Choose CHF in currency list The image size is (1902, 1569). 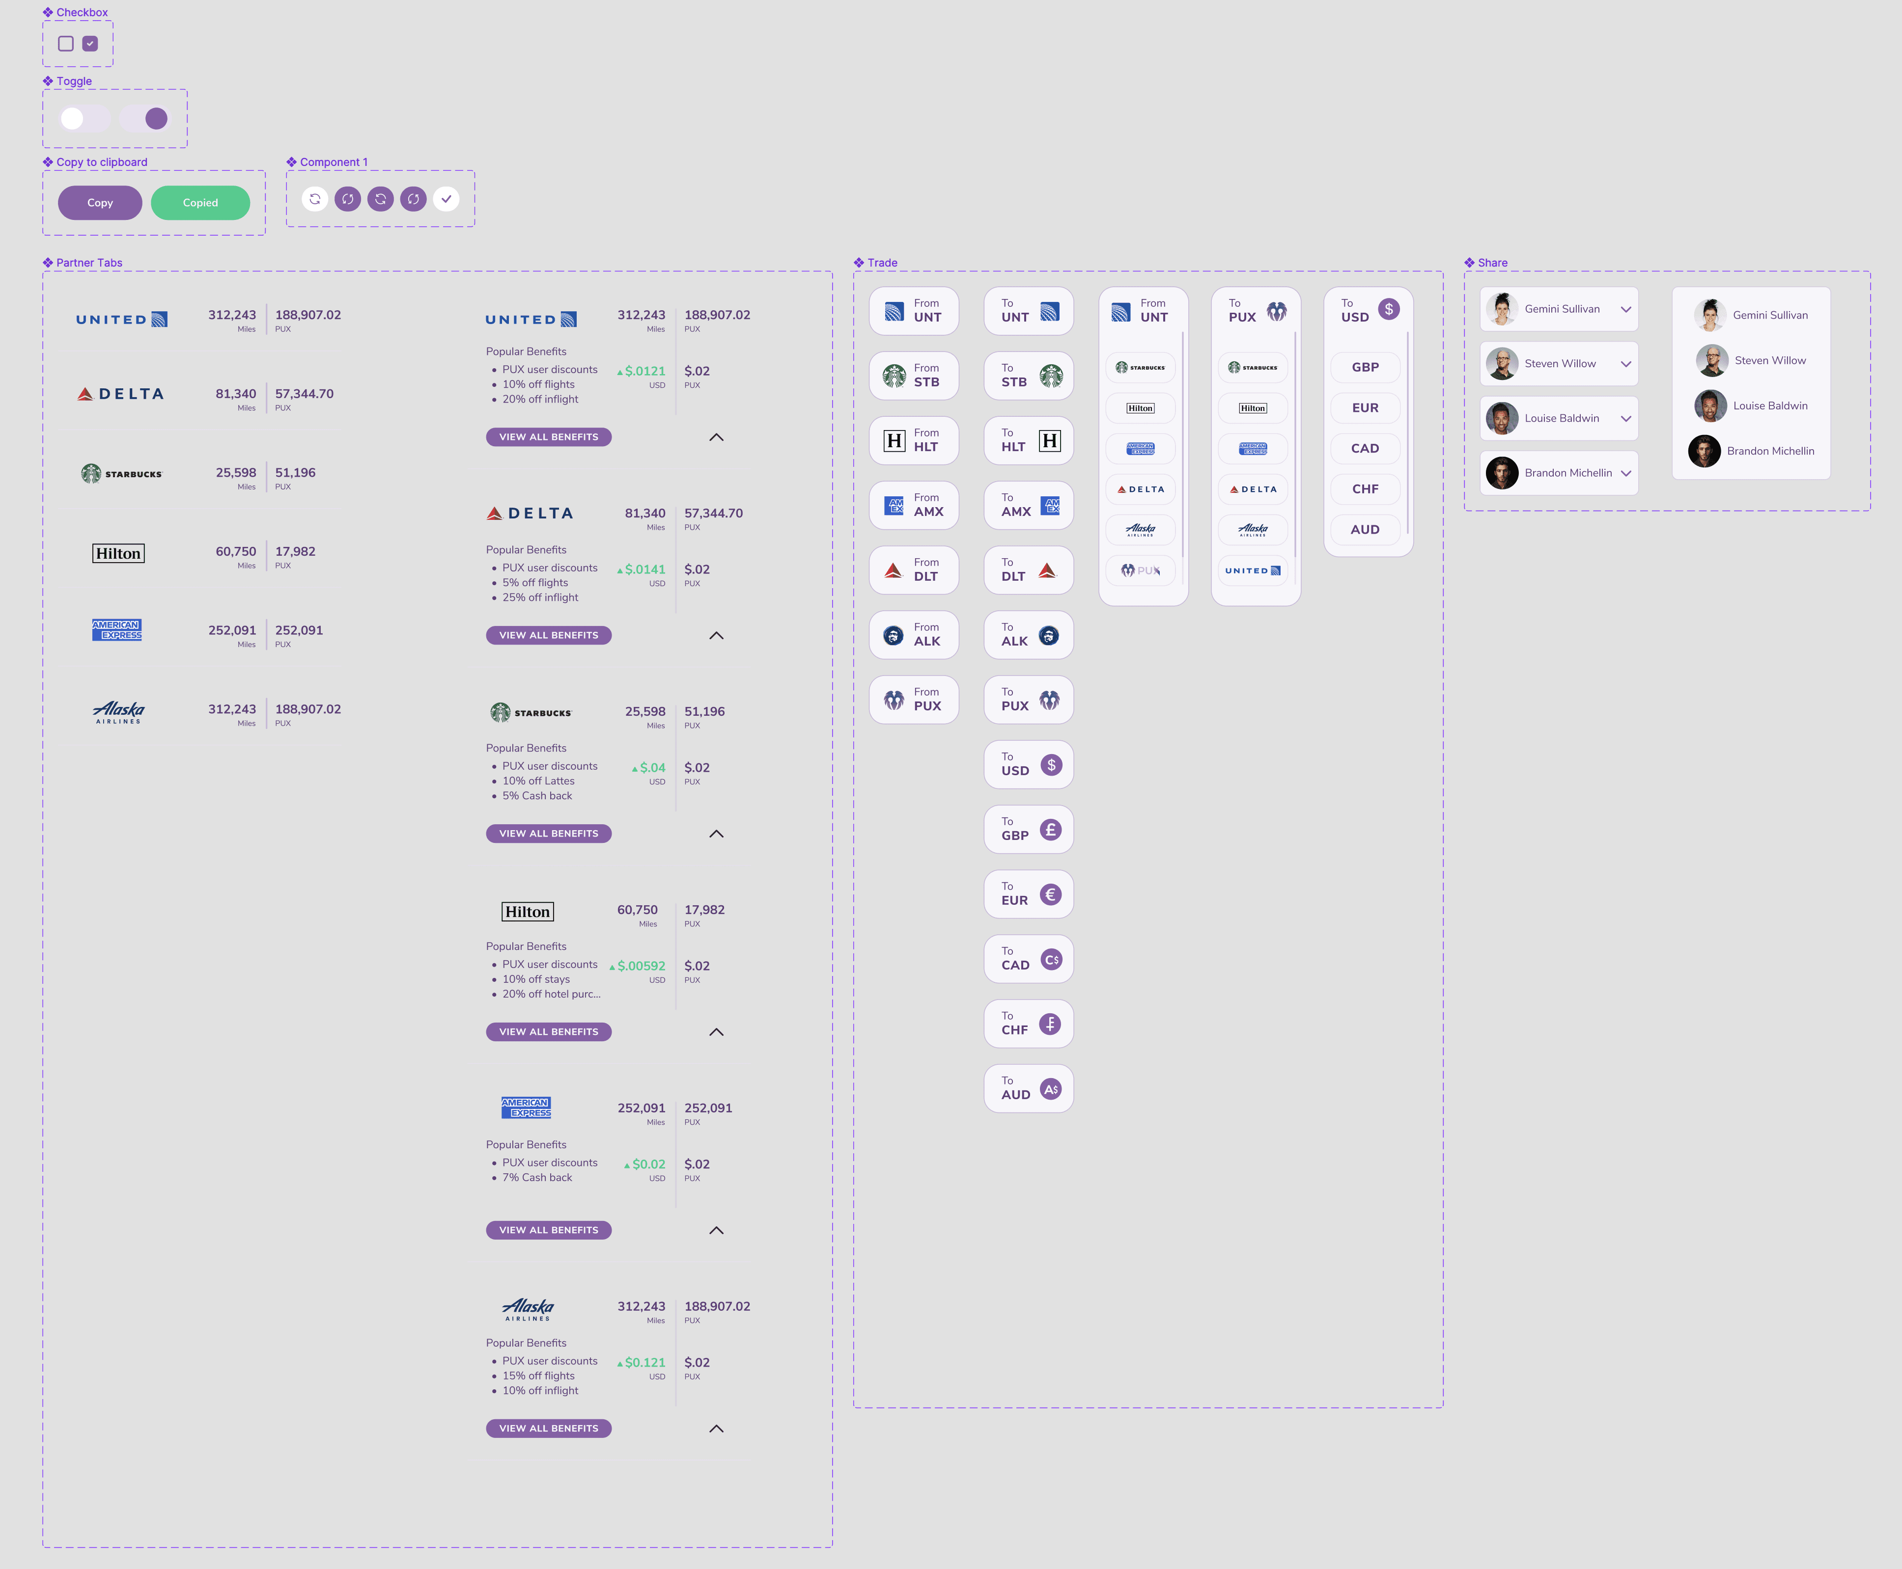pos(1365,489)
